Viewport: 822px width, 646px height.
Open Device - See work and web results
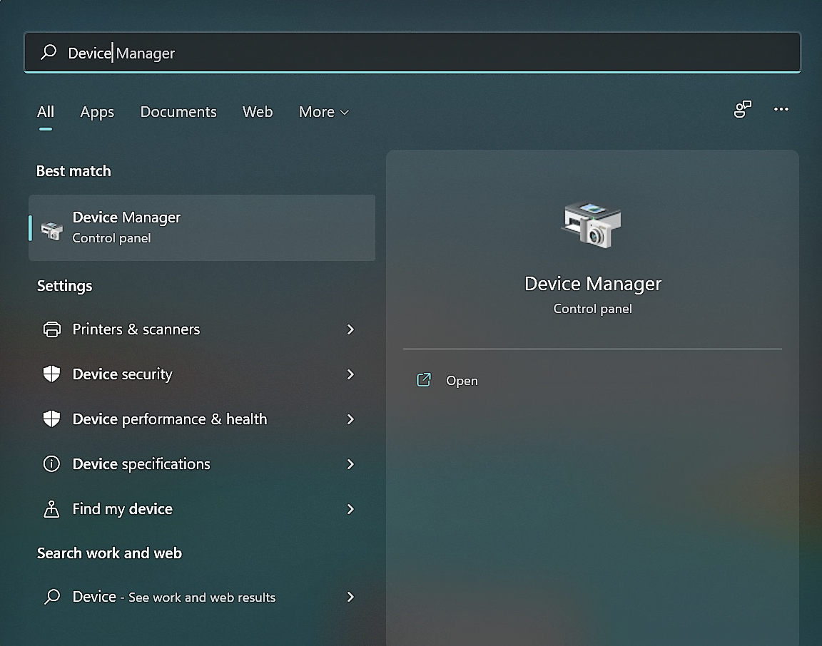coord(202,597)
